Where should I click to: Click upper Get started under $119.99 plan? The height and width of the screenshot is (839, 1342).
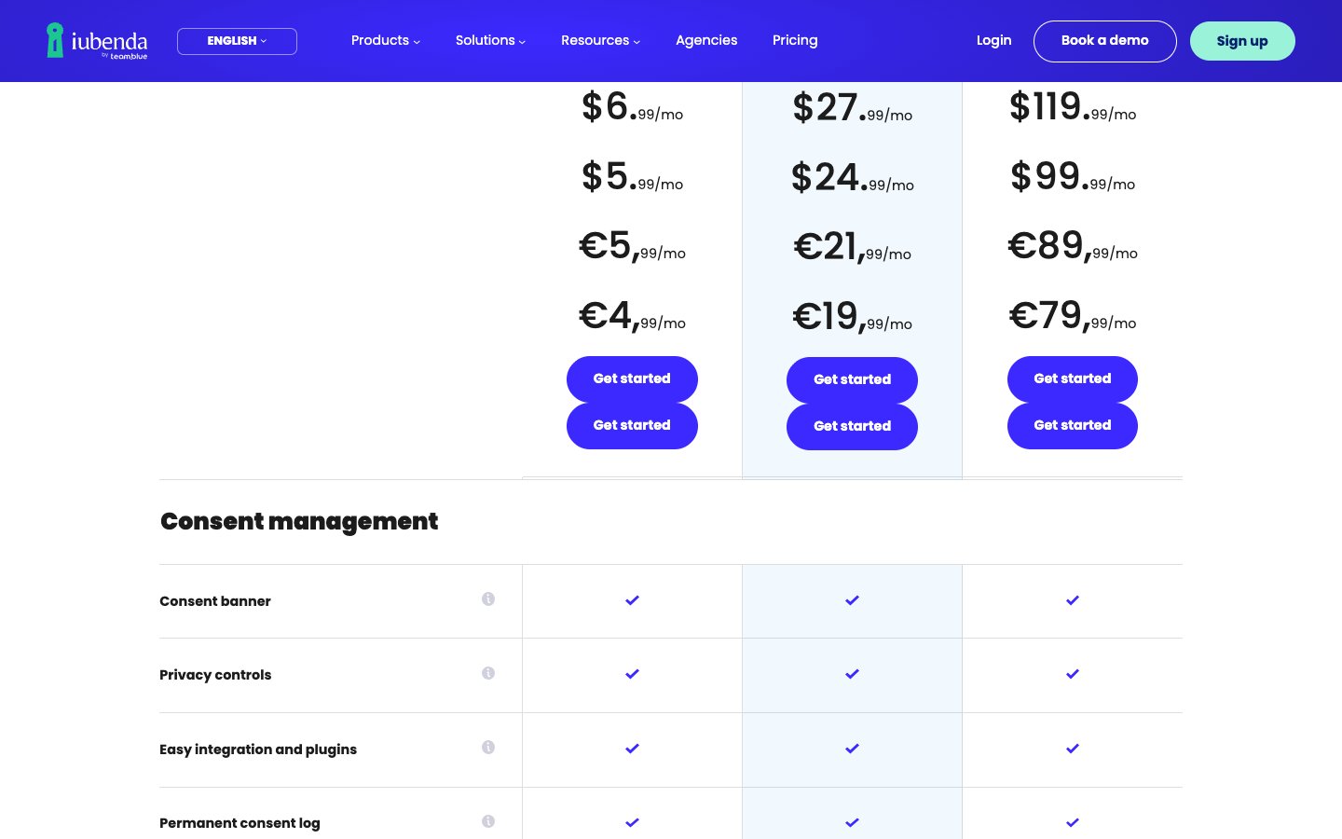pos(1072,378)
